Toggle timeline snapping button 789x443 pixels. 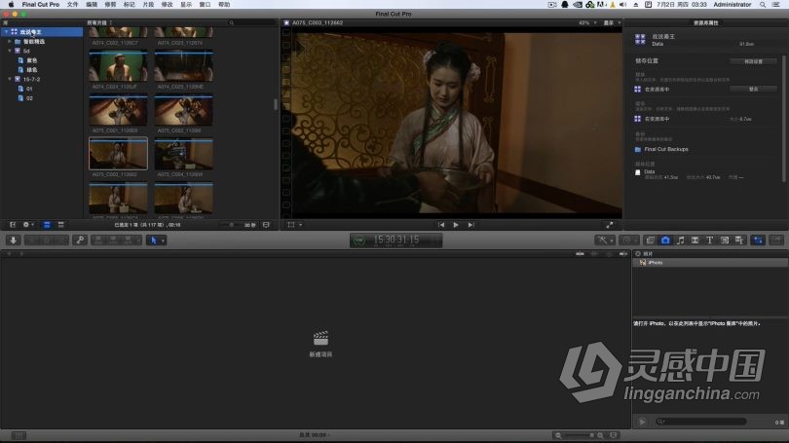click(x=623, y=253)
